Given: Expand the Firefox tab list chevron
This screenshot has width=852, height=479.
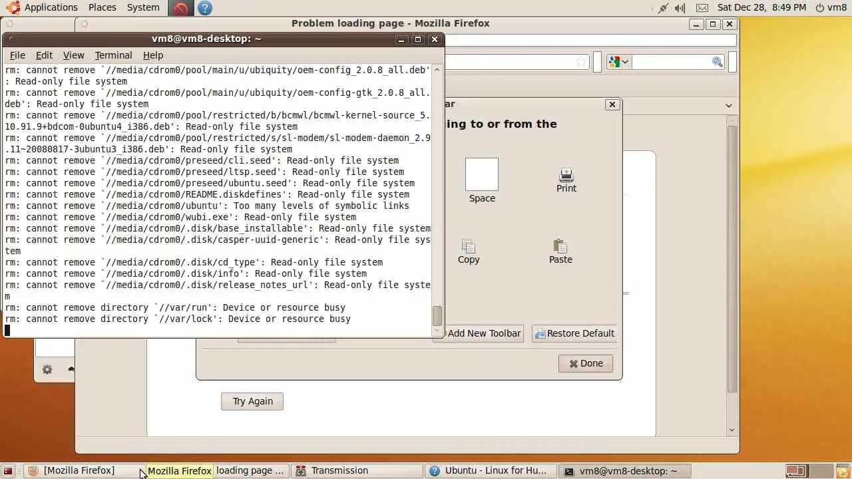Looking at the screenshot, I should coord(729,105).
